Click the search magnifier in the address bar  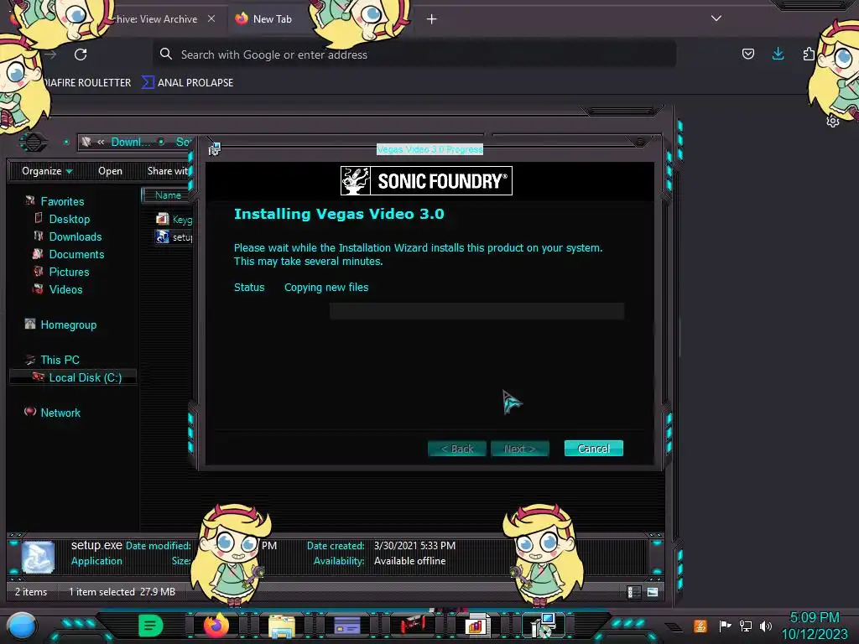[165, 54]
